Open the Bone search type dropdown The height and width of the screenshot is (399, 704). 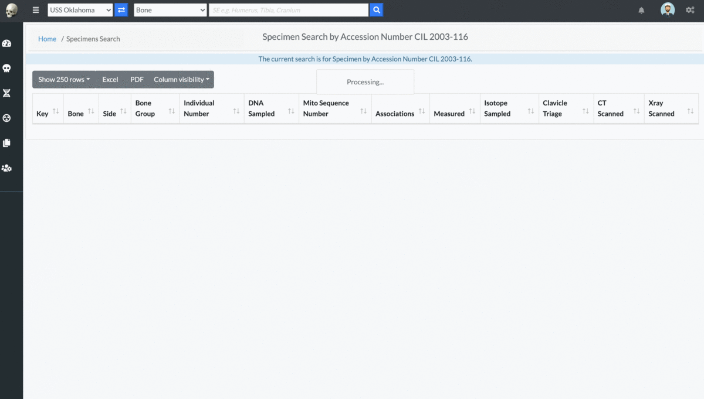click(x=170, y=10)
